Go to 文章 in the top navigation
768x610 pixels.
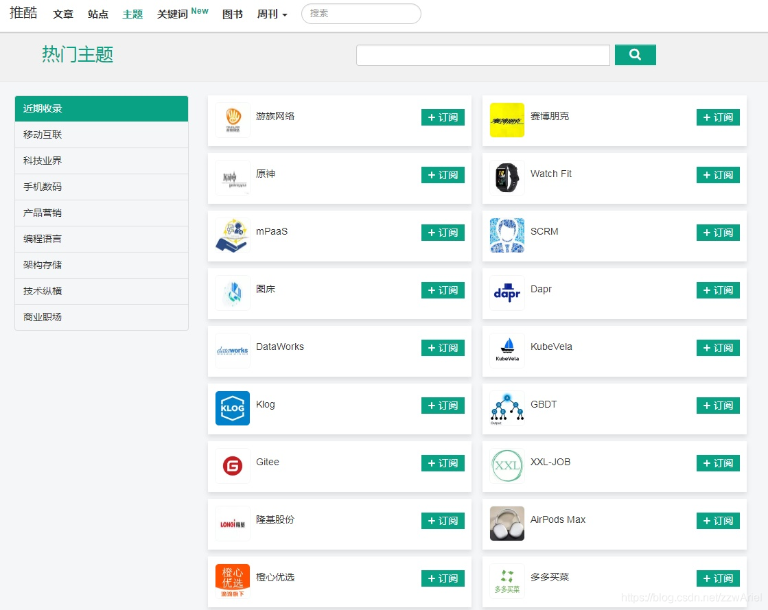[x=63, y=14]
